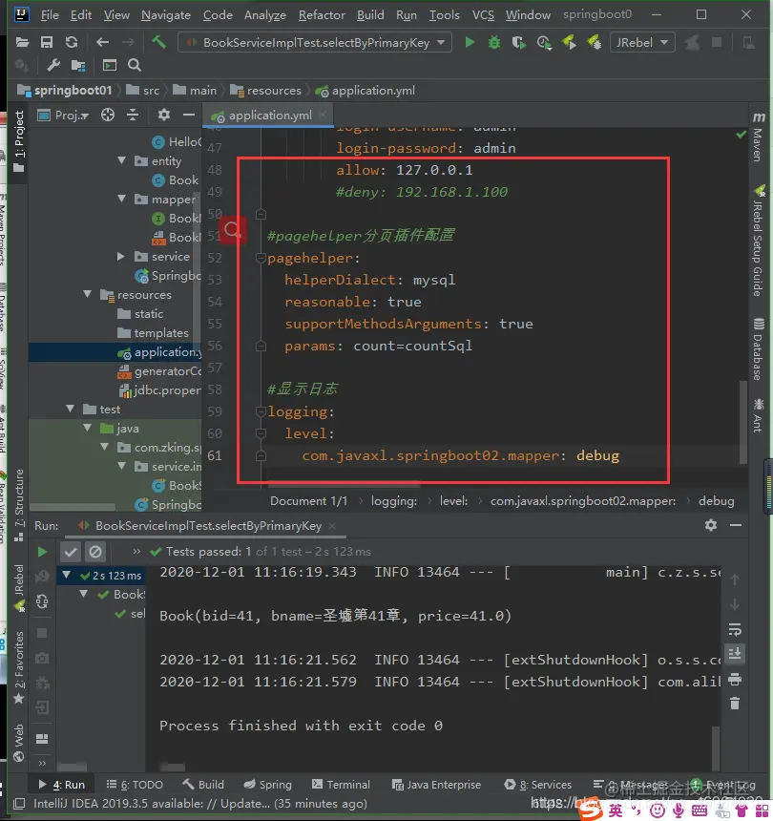Screen dimensions: 773x821
Task: Open the Maven tool window
Action: click(x=759, y=137)
